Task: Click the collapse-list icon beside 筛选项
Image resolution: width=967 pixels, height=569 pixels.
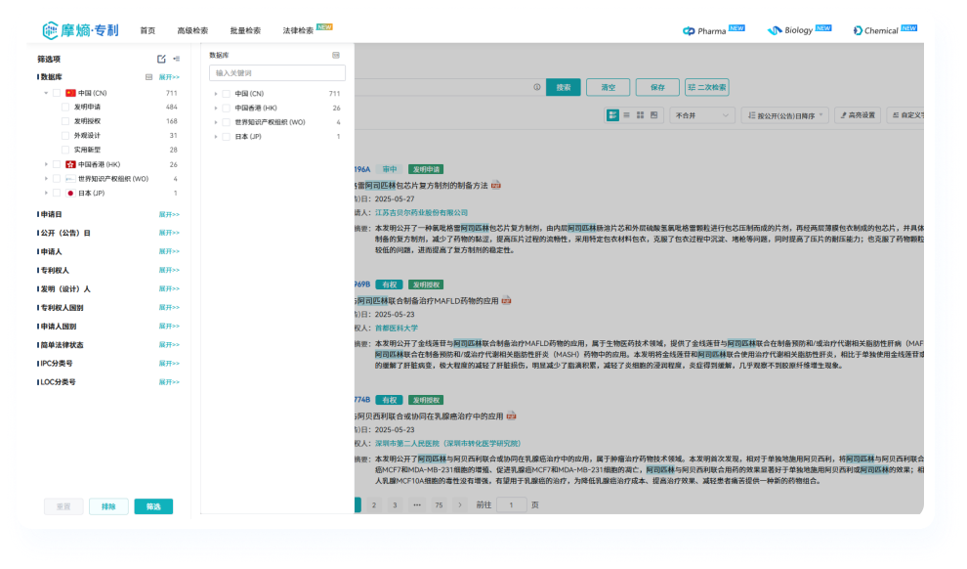Action: pos(177,59)
